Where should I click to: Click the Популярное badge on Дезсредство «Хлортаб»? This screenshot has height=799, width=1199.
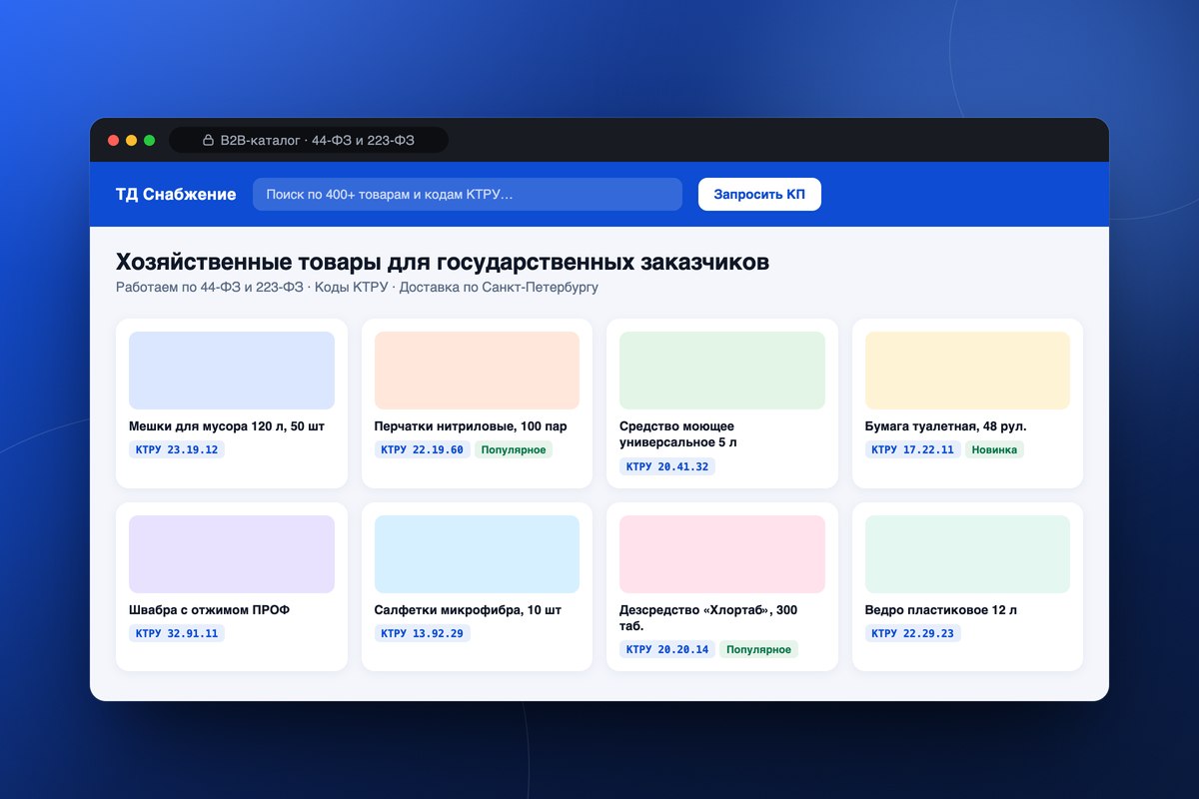[758, 649]
